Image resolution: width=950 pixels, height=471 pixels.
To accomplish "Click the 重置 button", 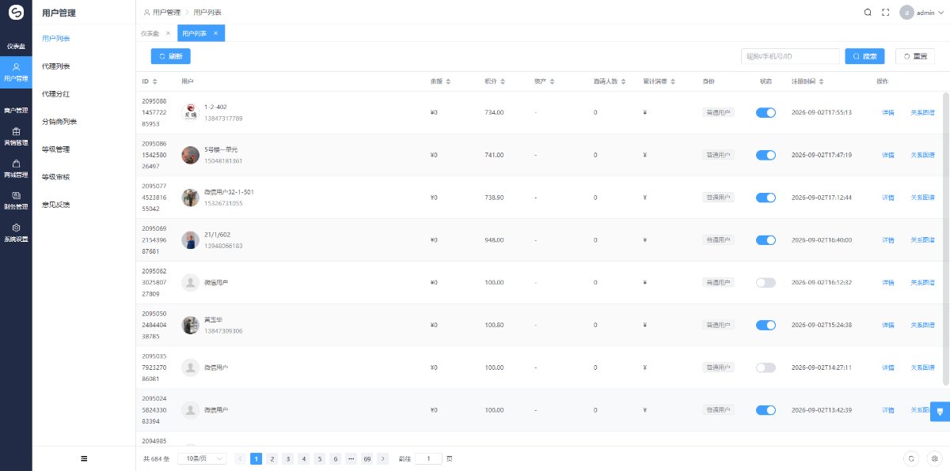I will point(915,56).
